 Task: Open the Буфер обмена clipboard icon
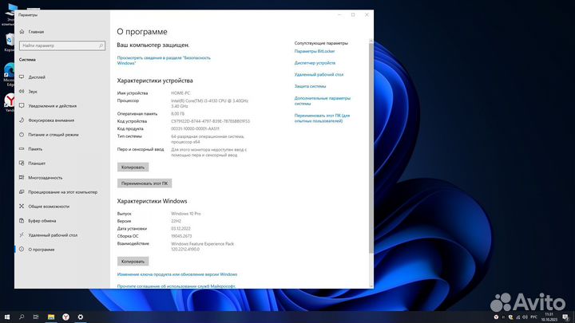click(x=22, y=221)
